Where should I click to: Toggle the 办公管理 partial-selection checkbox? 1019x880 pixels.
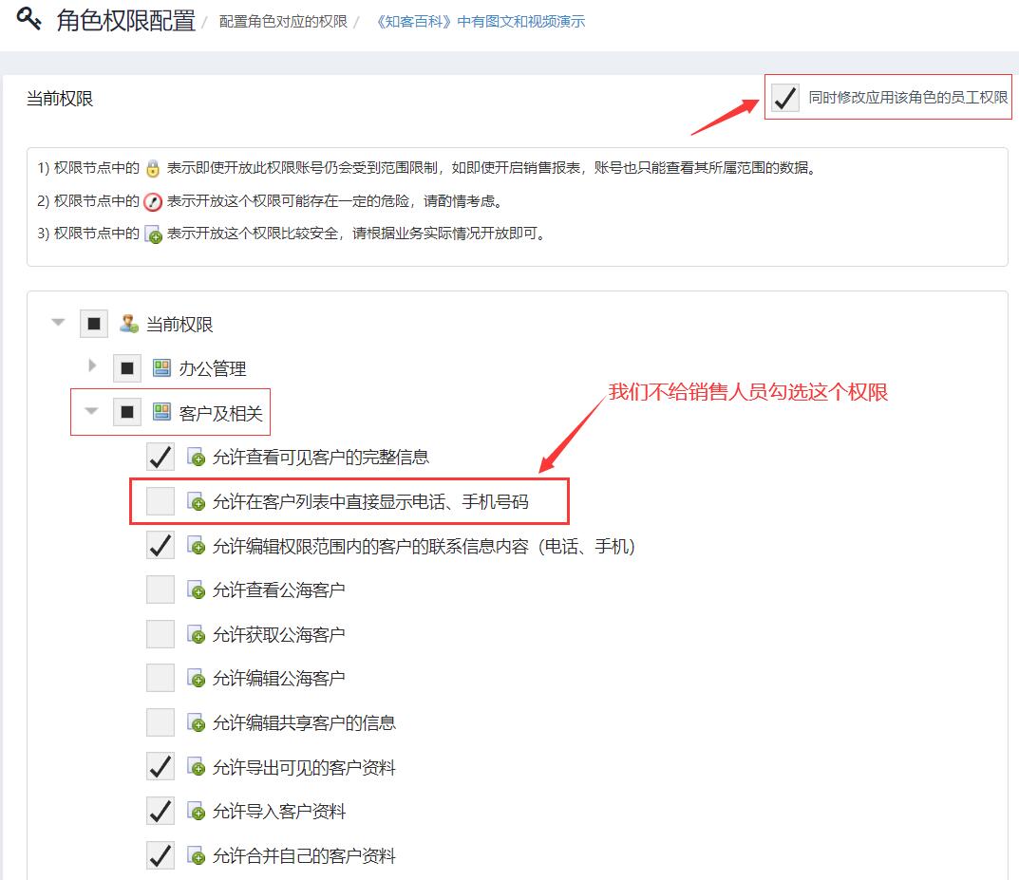[x=127, y=368]
